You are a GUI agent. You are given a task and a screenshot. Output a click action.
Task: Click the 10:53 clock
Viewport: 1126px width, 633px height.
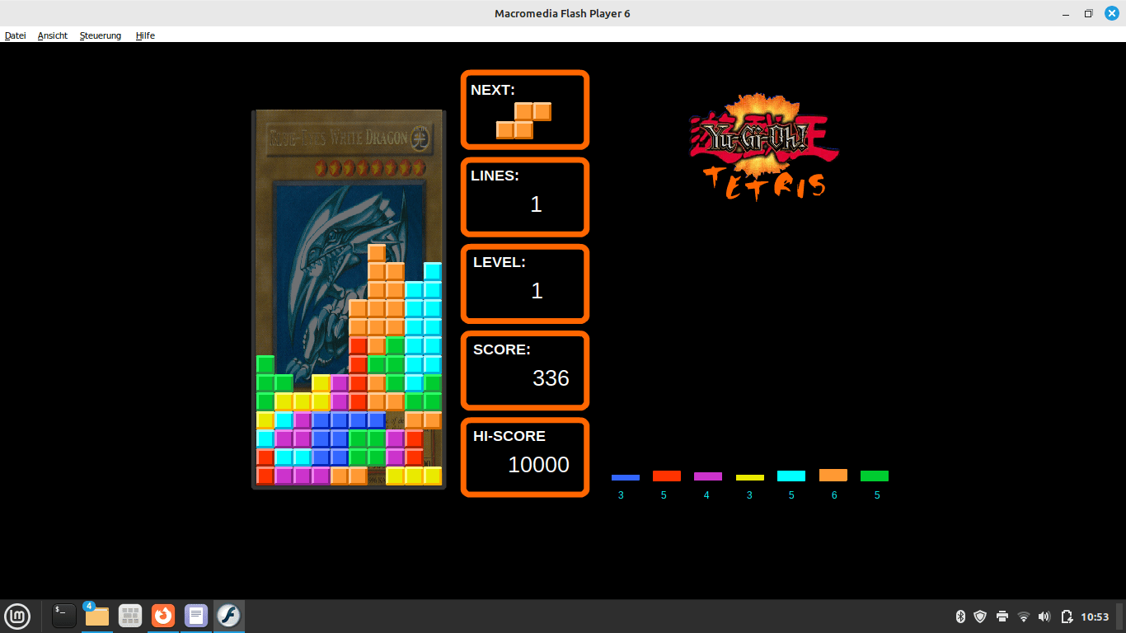point(1095,617)
